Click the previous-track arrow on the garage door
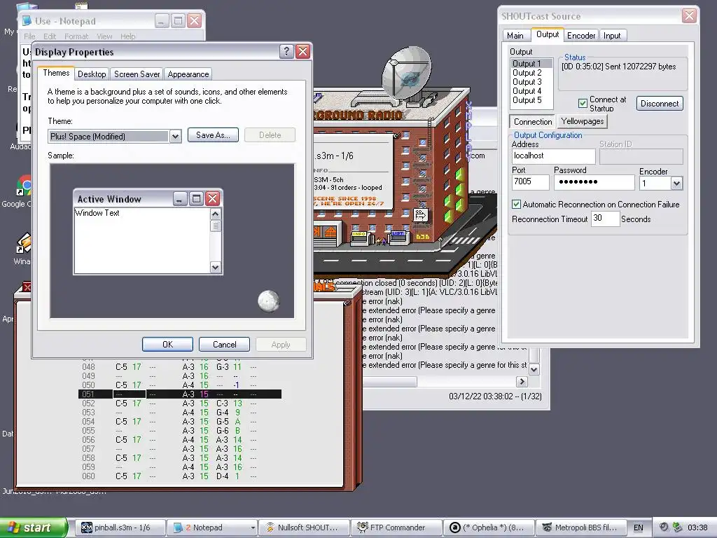The image size is (717, 538). (x=316, y=231)
